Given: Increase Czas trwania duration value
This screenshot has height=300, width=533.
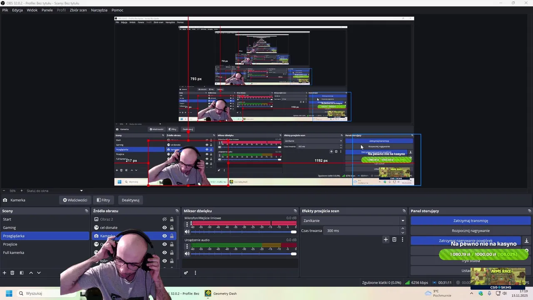Looking at the screenshot, I should point(403,228).
